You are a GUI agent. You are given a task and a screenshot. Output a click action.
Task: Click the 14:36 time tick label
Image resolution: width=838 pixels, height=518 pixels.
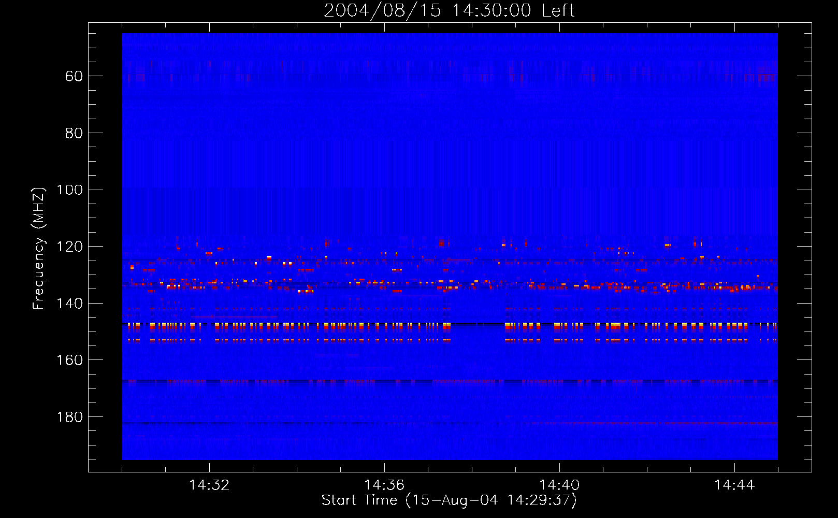384,485
